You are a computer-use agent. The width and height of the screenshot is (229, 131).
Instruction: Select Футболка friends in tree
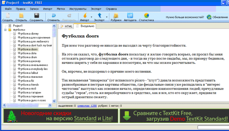coord(28,85)
